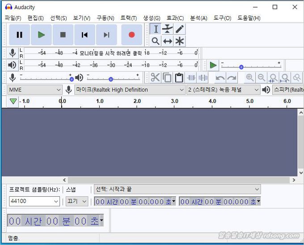Click Fit Selection to width icon

(273, 77)
